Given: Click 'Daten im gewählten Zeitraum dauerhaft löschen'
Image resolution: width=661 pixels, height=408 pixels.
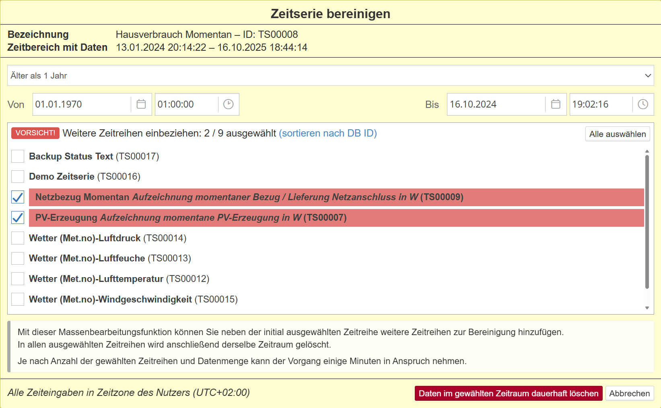Looking at the screenshot, I should 508,394.
